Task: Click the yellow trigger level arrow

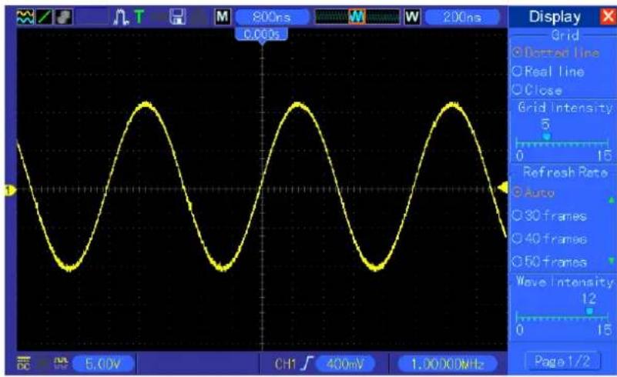Action: click(x=503, y=188)
